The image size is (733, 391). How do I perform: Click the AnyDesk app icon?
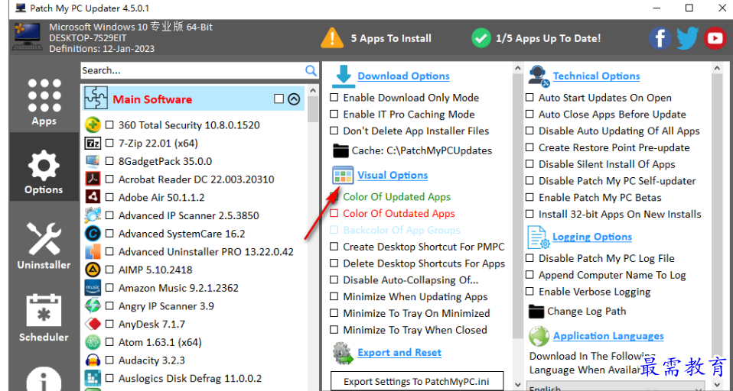tap(93, 324)
